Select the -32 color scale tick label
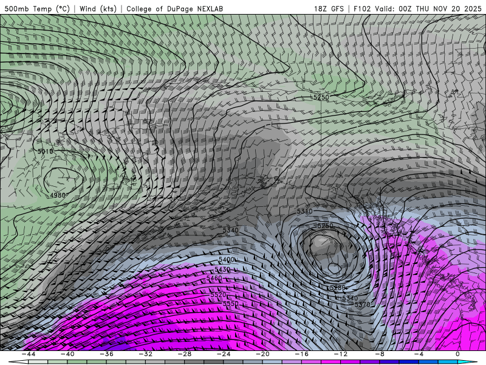The image size is (486, 365). click(146, 354)
